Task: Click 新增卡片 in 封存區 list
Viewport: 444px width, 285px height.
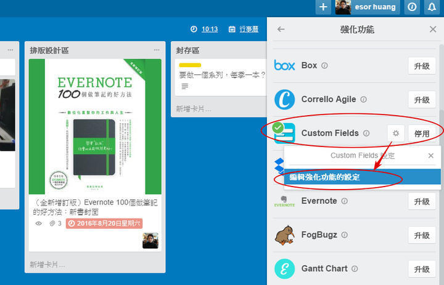Action: [194, 109]
